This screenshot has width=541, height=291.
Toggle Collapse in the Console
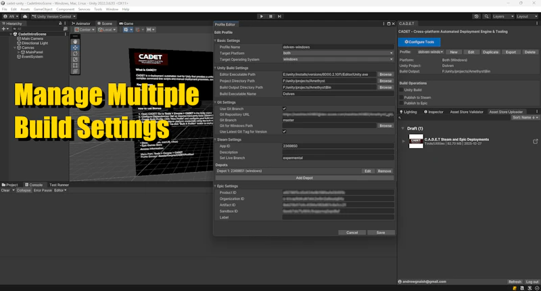(x=24, y=190)
